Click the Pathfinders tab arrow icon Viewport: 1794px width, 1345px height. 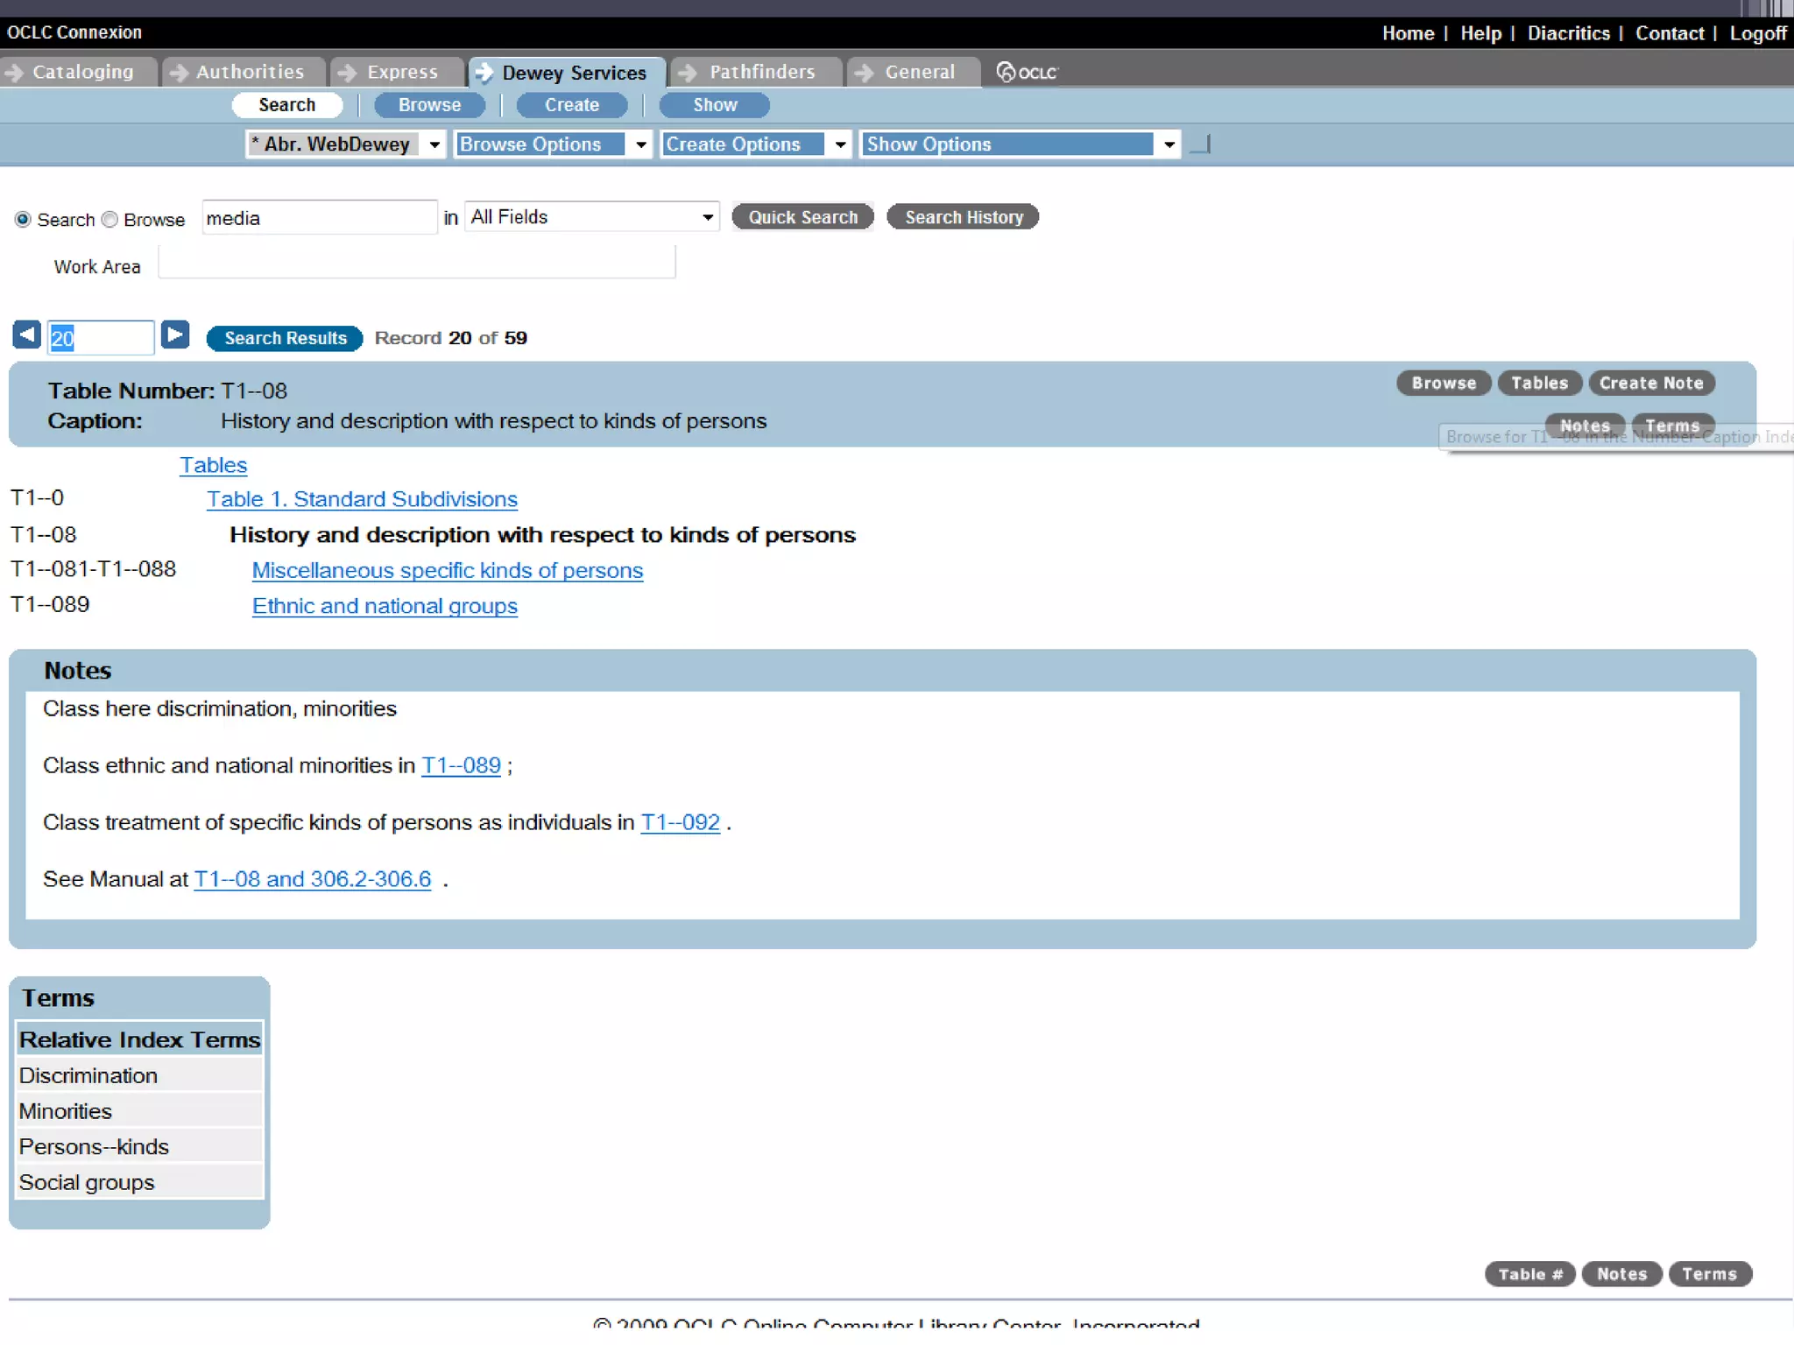tap(689, 72)
